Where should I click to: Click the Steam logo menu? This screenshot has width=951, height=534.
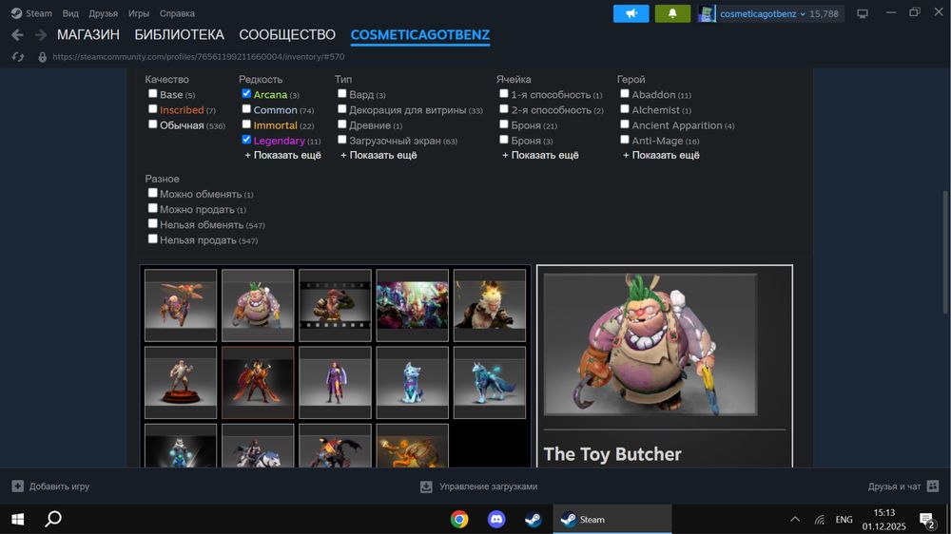pos(16,13)
